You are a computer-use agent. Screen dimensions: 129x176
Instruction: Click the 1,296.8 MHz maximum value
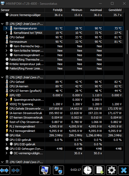click(94, 135)
